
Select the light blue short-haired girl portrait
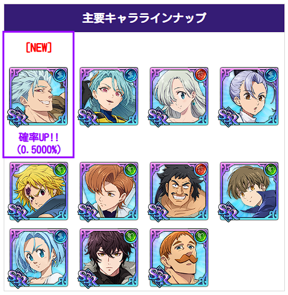38,257
